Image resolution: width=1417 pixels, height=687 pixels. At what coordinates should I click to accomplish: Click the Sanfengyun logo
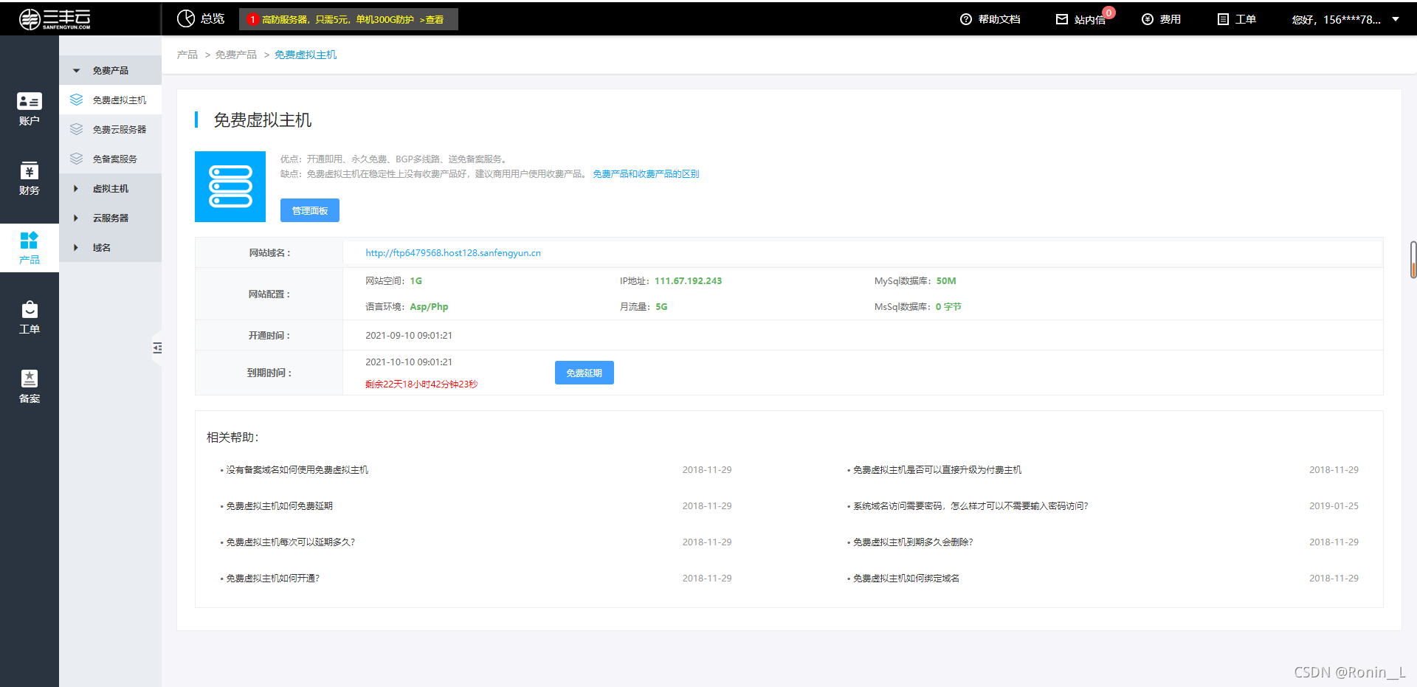(55, 19)
